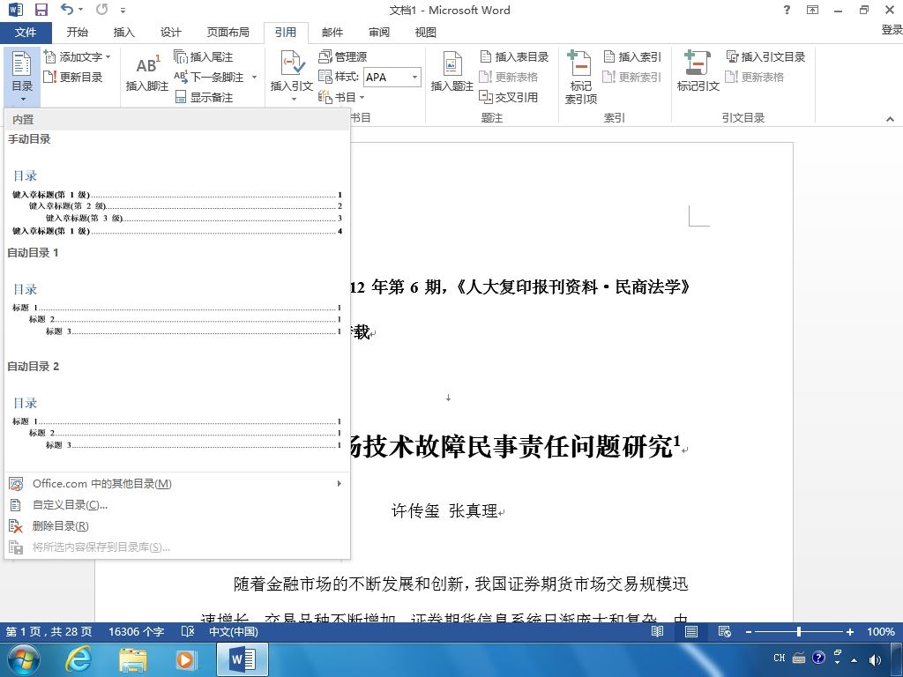Click 标记索引项 button
Image resolution: width=903 pixels, height=677 pixels.
pyautogui.click(x=580, y=78)
